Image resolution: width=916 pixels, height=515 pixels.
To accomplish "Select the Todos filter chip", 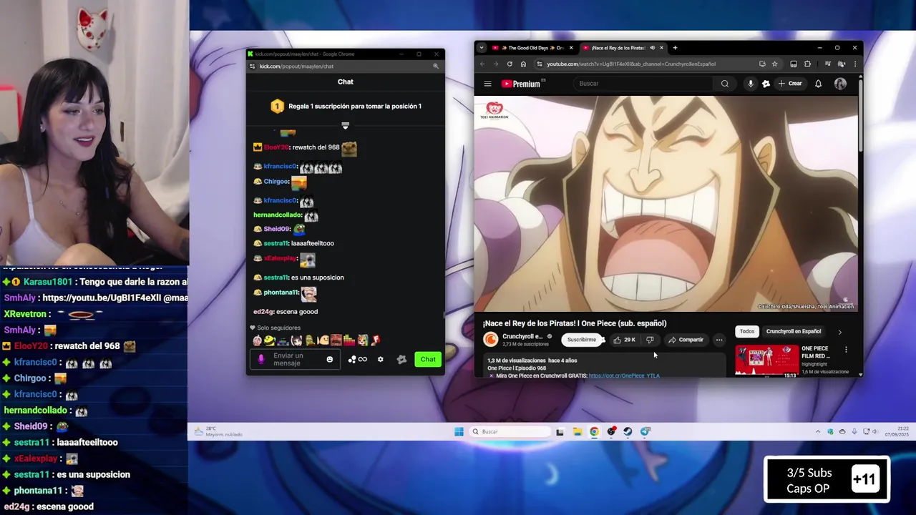I will pos(747,331).
